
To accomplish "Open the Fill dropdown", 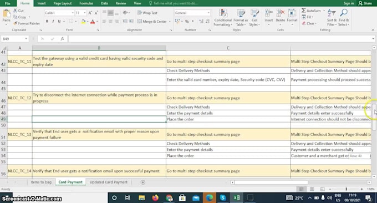I will [308, 17].
